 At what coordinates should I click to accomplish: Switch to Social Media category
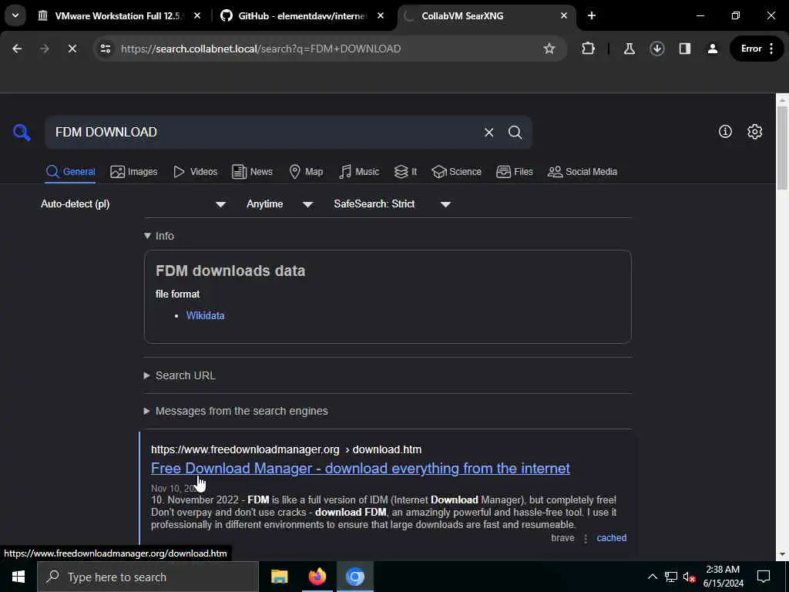583,172
